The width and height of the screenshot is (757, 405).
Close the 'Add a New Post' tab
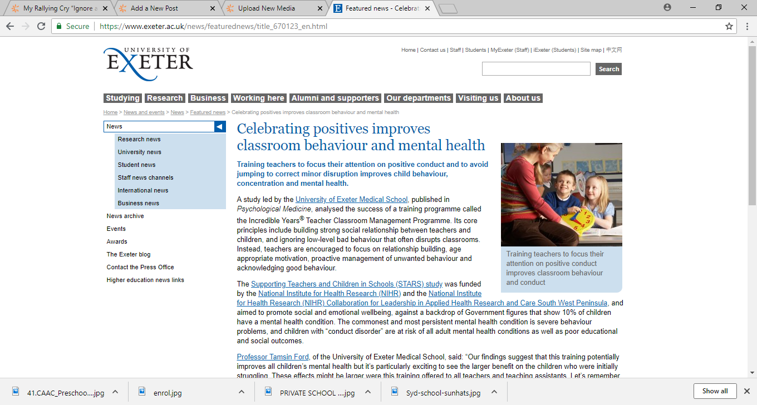[214, 8]
